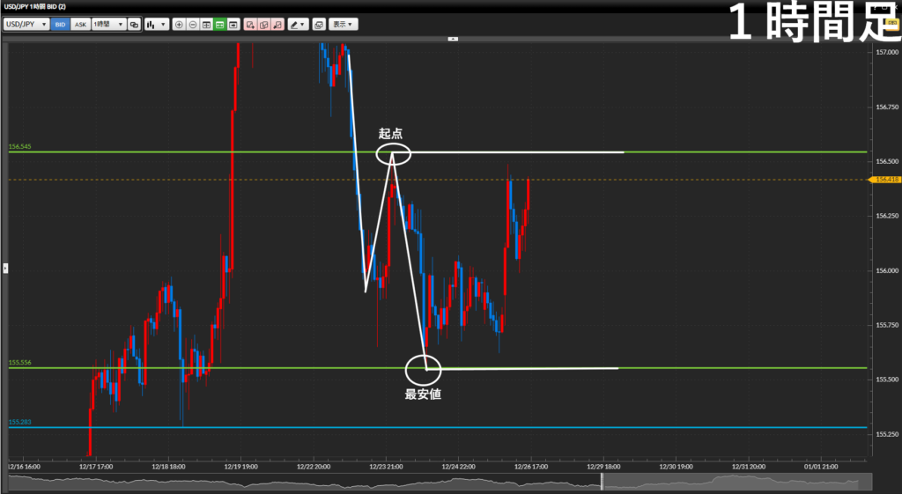Open the pencil drawing tools menu
Screen dimensions: 902x494
299,25
